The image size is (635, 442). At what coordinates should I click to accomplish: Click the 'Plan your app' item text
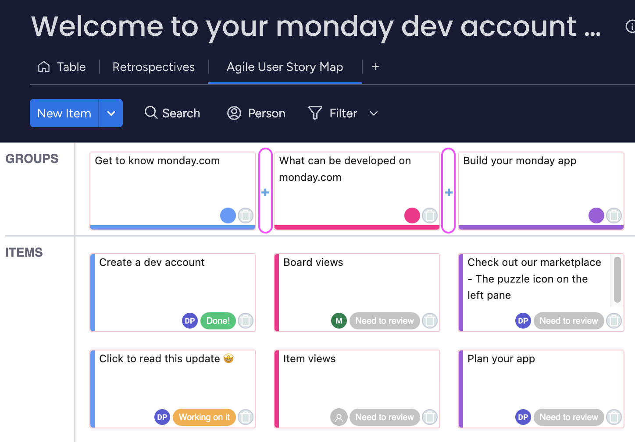point(501,359)
